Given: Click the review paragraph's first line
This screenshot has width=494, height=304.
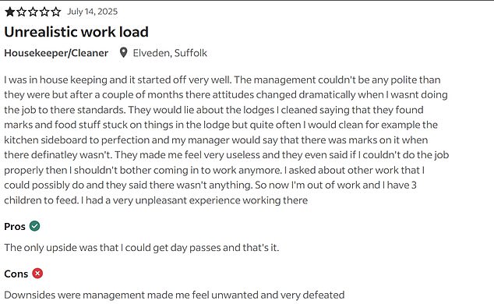Looking at the screenshot, I should pyautogui.click(x=222, y=80).
